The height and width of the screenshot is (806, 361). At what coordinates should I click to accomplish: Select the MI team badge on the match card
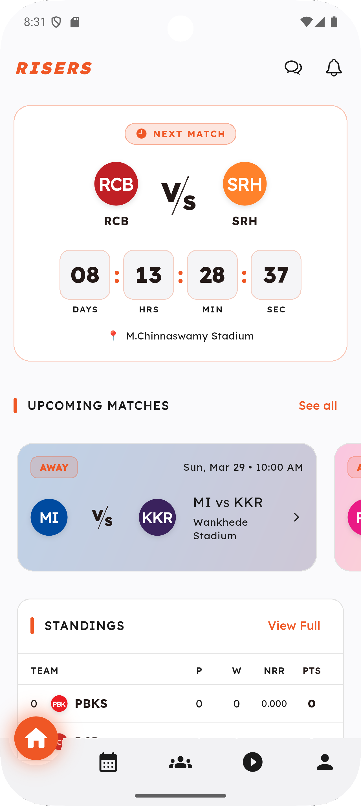[x=49, y=517]
